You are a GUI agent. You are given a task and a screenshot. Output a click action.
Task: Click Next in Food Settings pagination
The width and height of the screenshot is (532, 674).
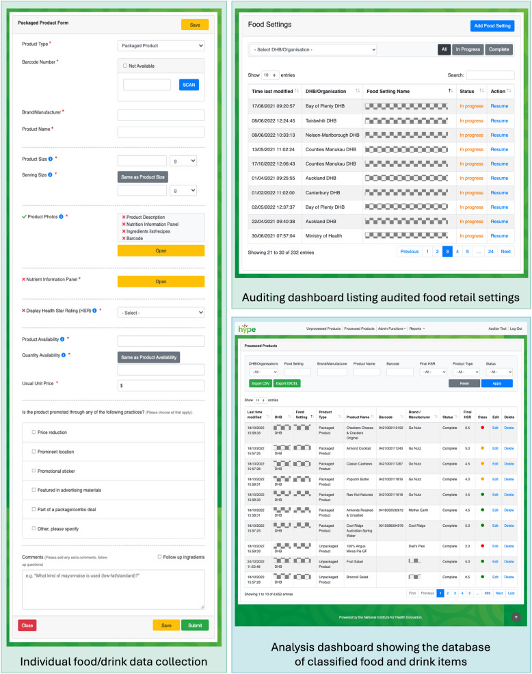coord(505,251)
